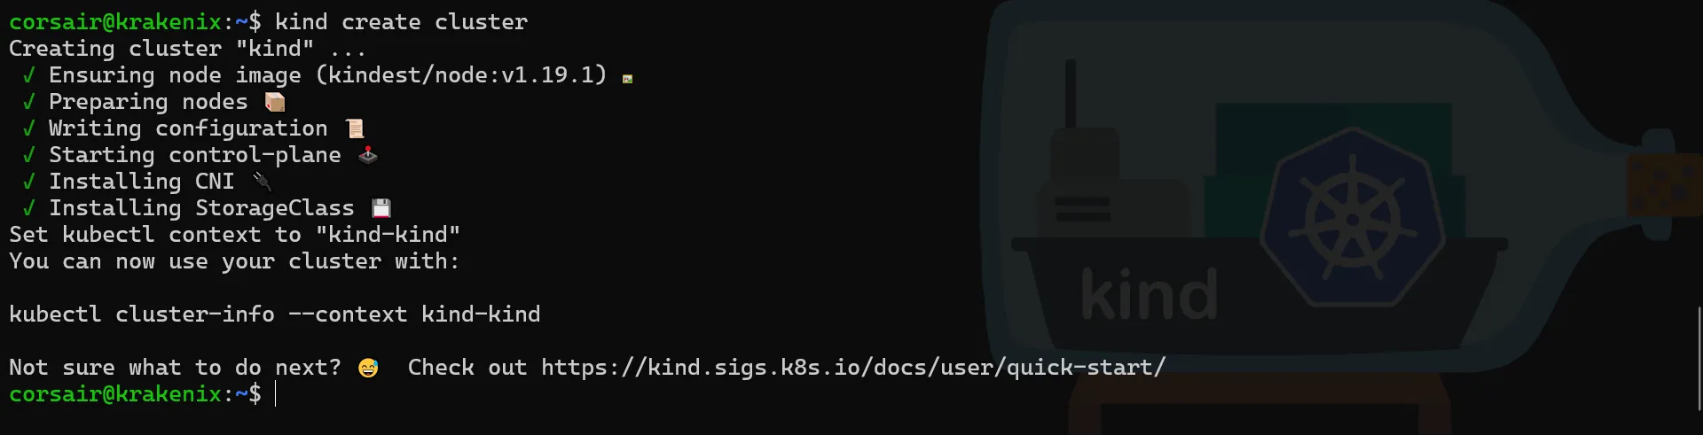Click the floppy disk emoji after Installing StorageClass
The height and width of the screenshot is (435, 1703).
[381, 208]
